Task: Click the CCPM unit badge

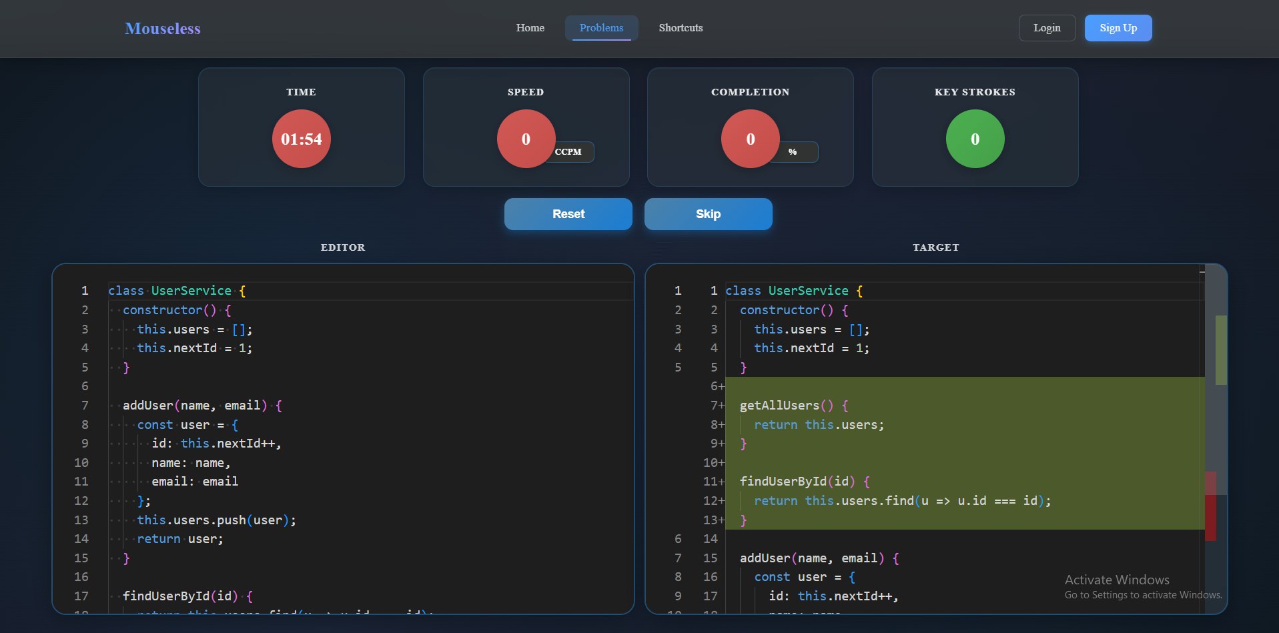Action: (570, 152)
